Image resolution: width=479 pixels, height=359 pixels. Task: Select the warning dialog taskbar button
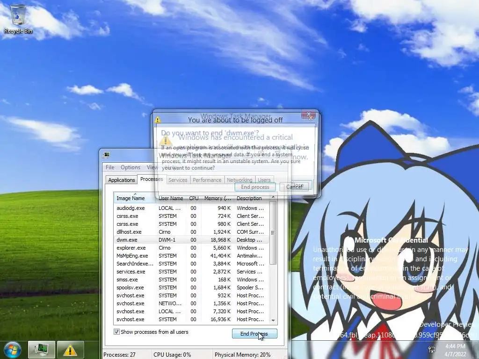tap(70, 350)
